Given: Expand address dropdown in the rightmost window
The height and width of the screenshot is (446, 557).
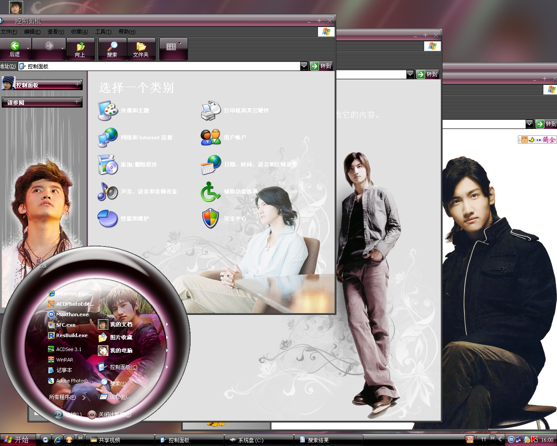Looking at the screenshot, I should (x=529, y=124).
